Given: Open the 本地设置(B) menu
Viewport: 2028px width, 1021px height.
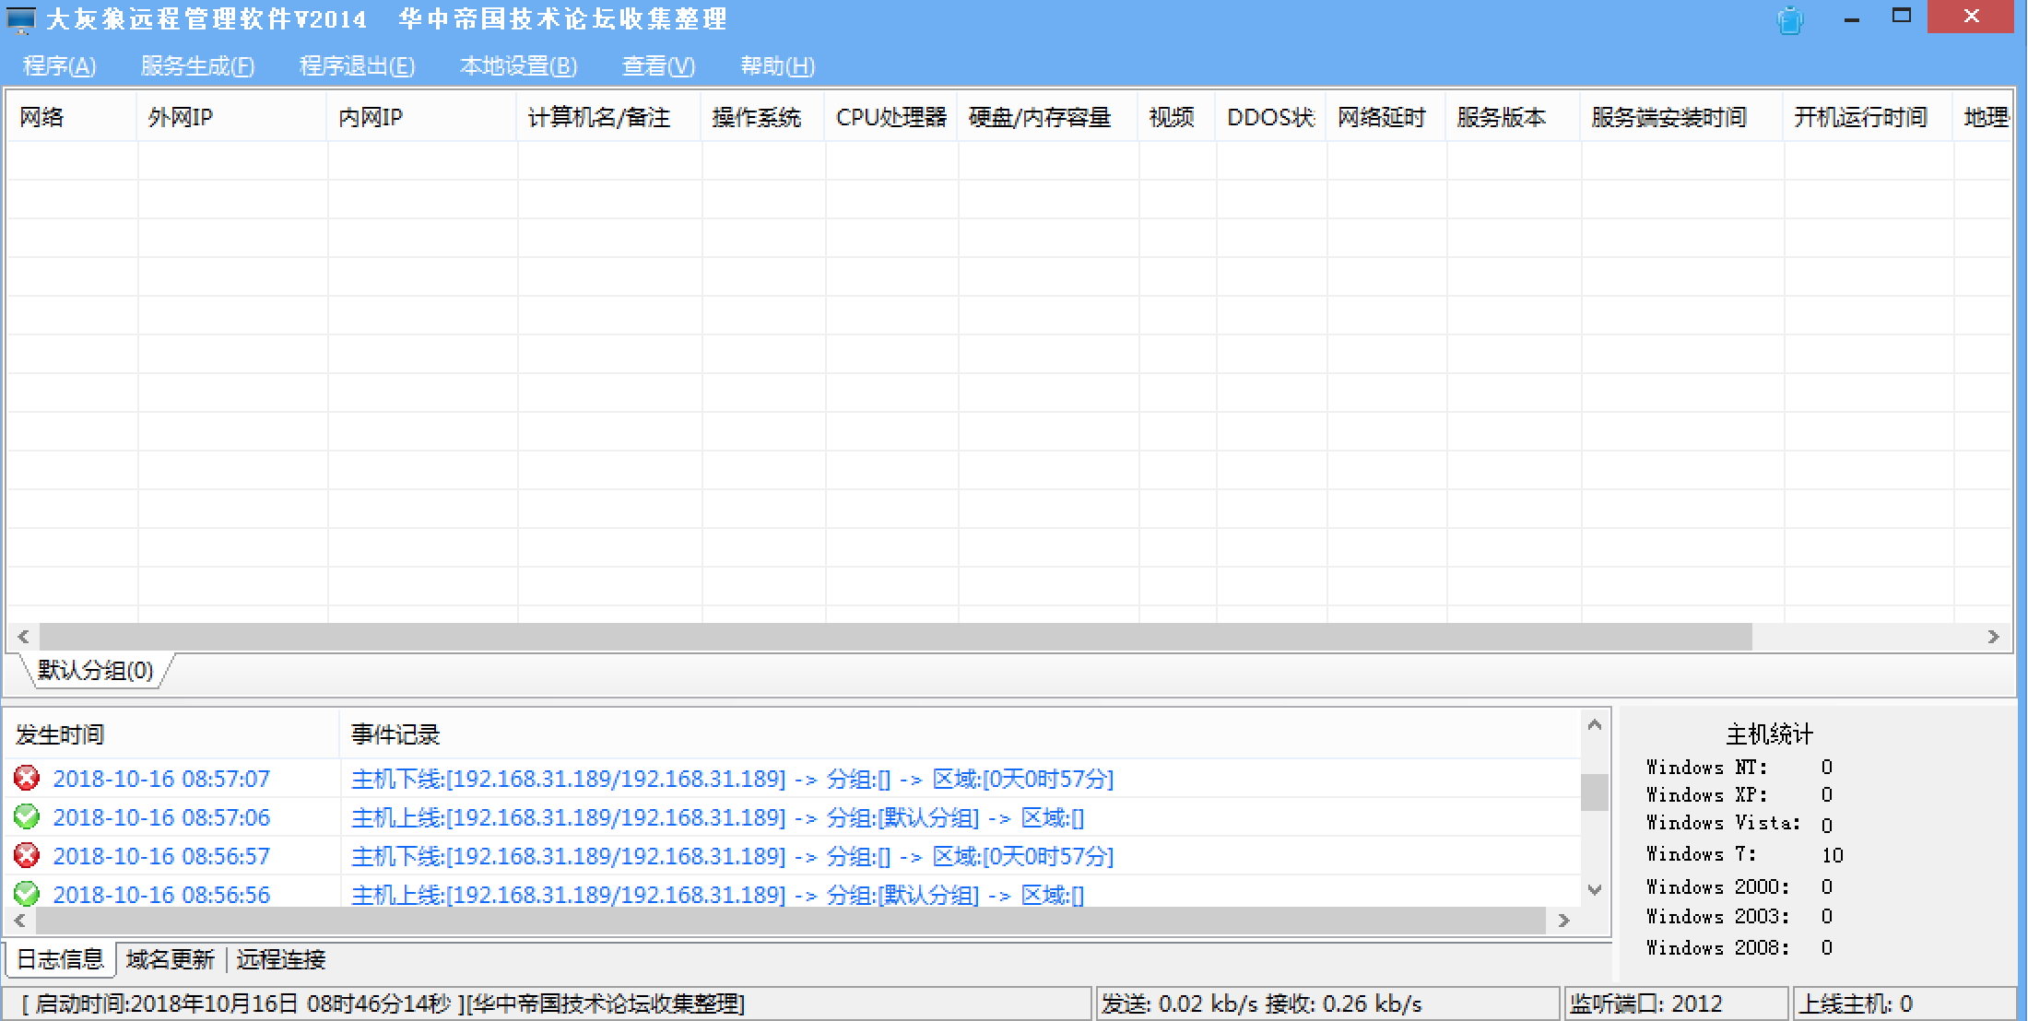Looking at the screenshot, I should 518,66.
